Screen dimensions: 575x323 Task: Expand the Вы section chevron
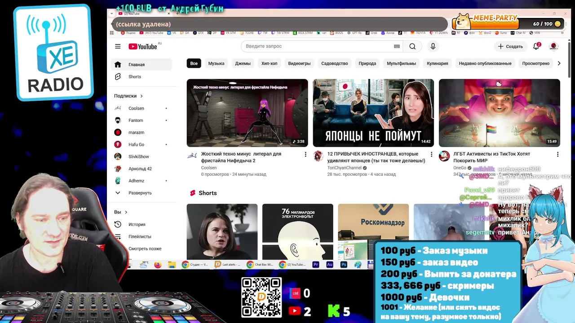tap(126, 212)
